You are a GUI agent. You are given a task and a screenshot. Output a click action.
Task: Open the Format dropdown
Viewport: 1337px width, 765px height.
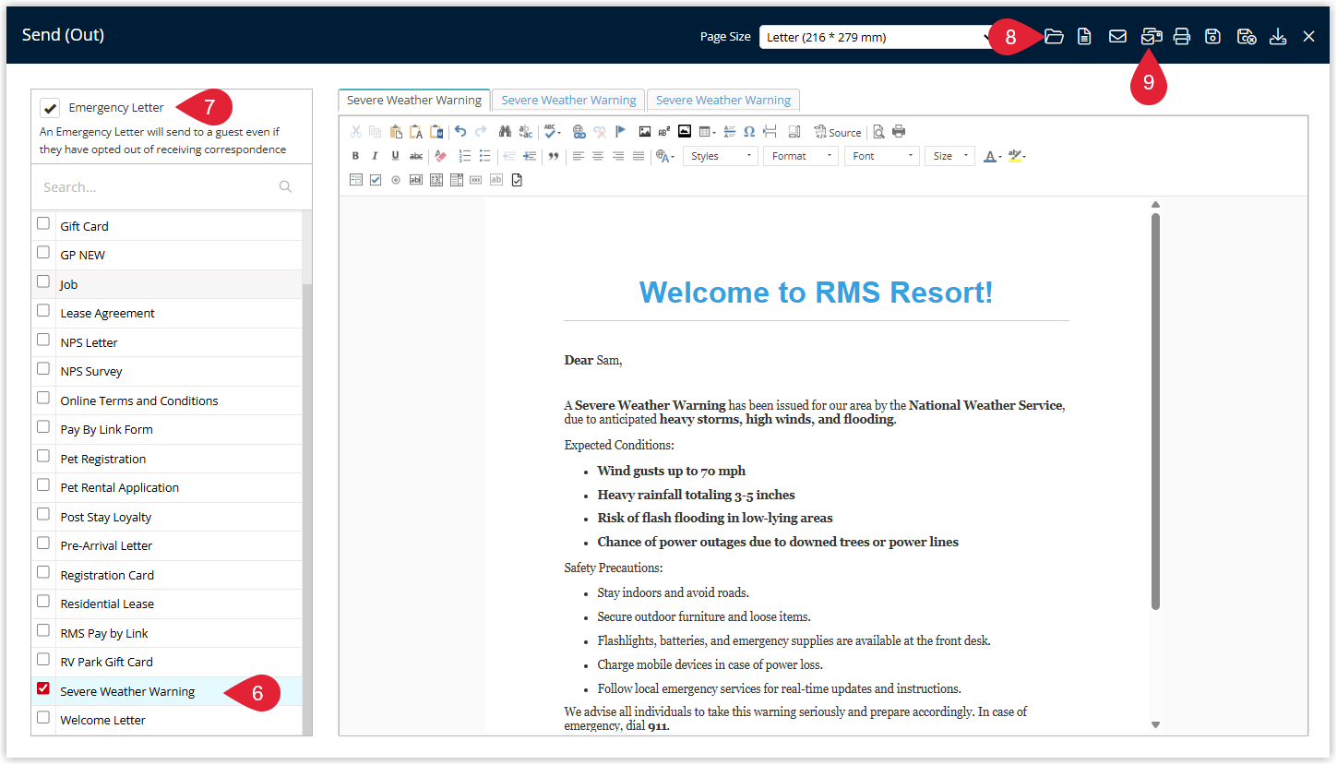801,156
